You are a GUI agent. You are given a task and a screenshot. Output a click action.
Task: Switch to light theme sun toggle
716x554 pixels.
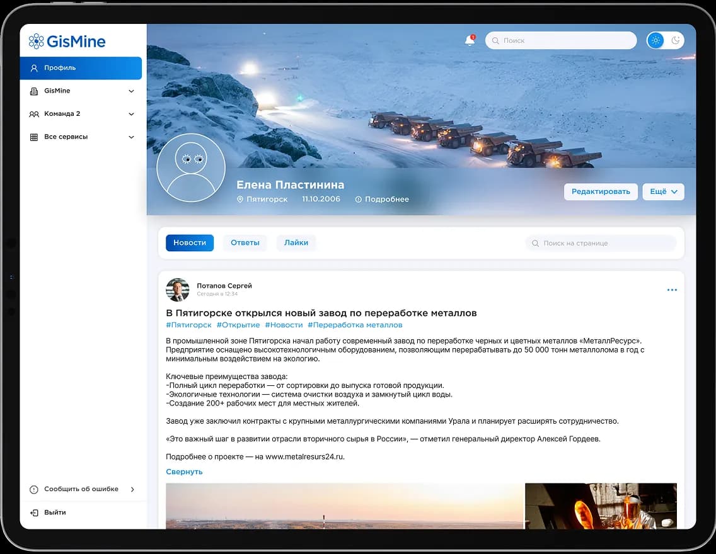(x=655, y=40)
